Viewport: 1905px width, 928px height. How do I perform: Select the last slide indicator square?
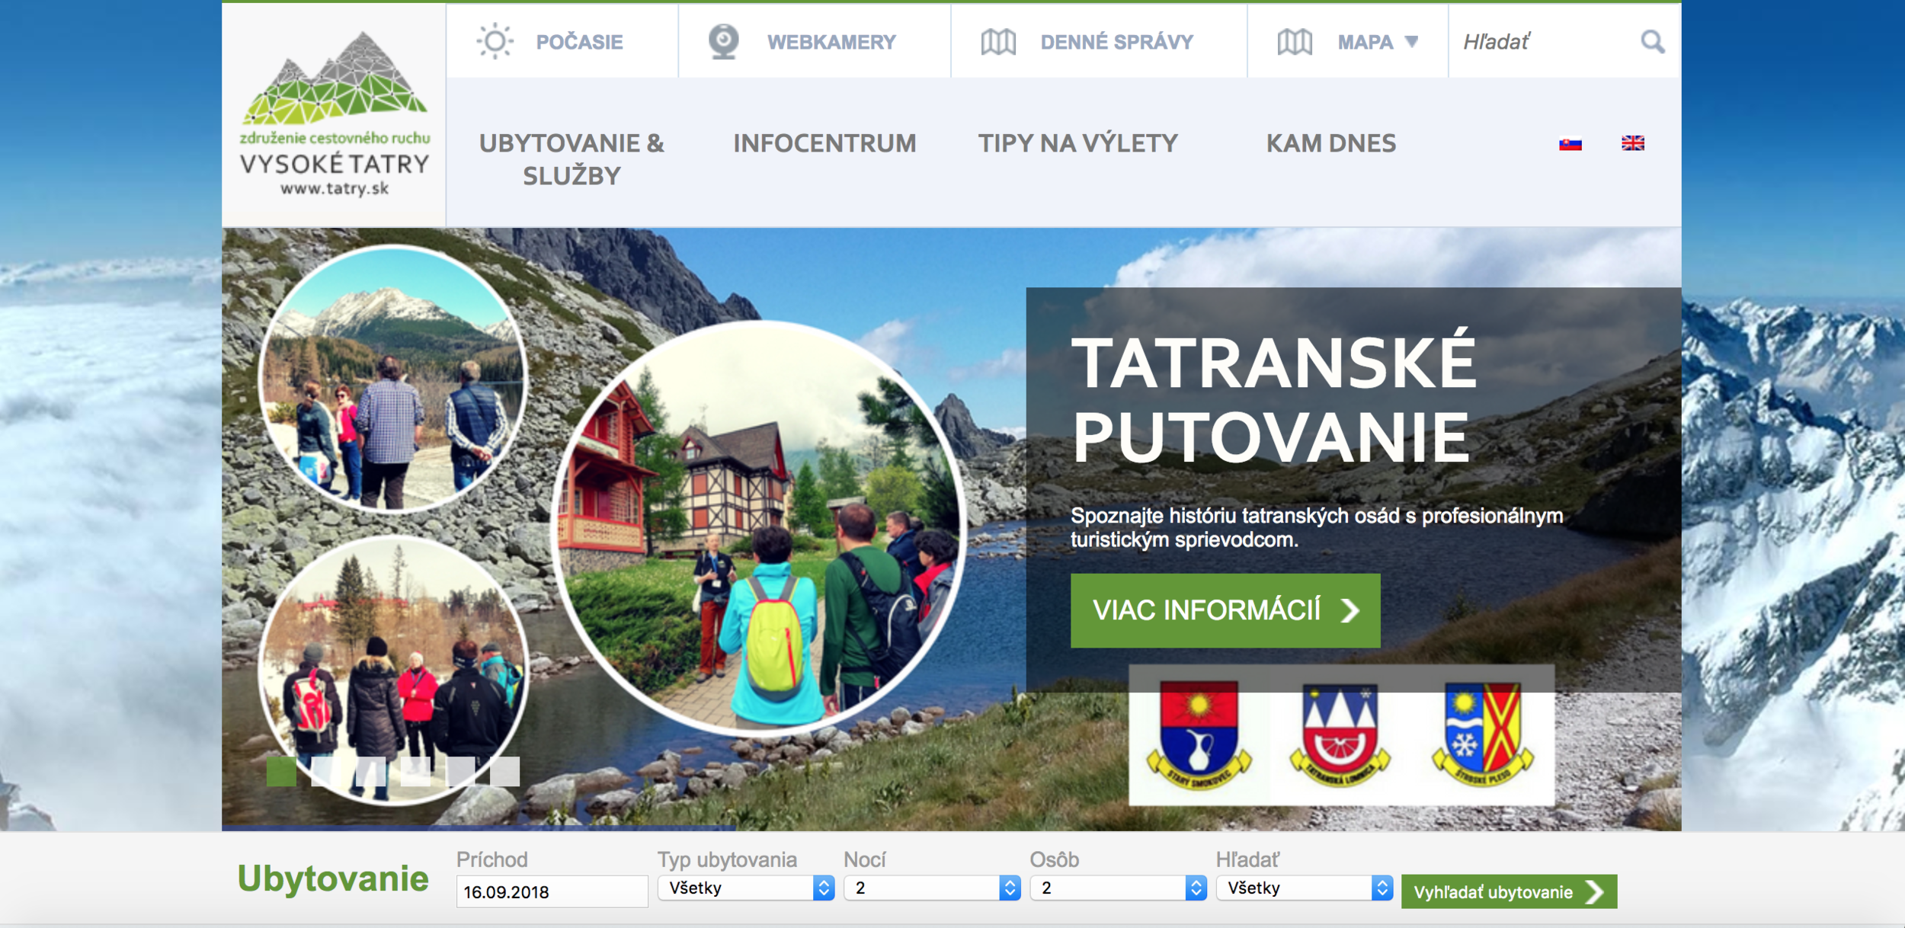coord(504,771)
